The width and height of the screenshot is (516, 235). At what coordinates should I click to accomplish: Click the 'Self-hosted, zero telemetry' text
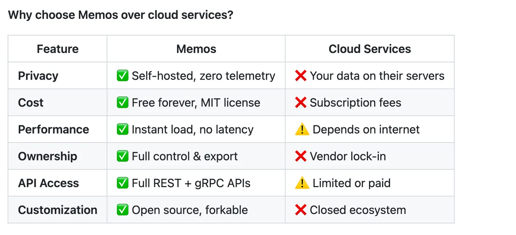(x=203, y=76)
